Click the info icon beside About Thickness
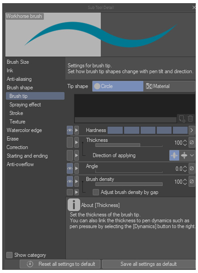198x273 pixels. (74, 205)
